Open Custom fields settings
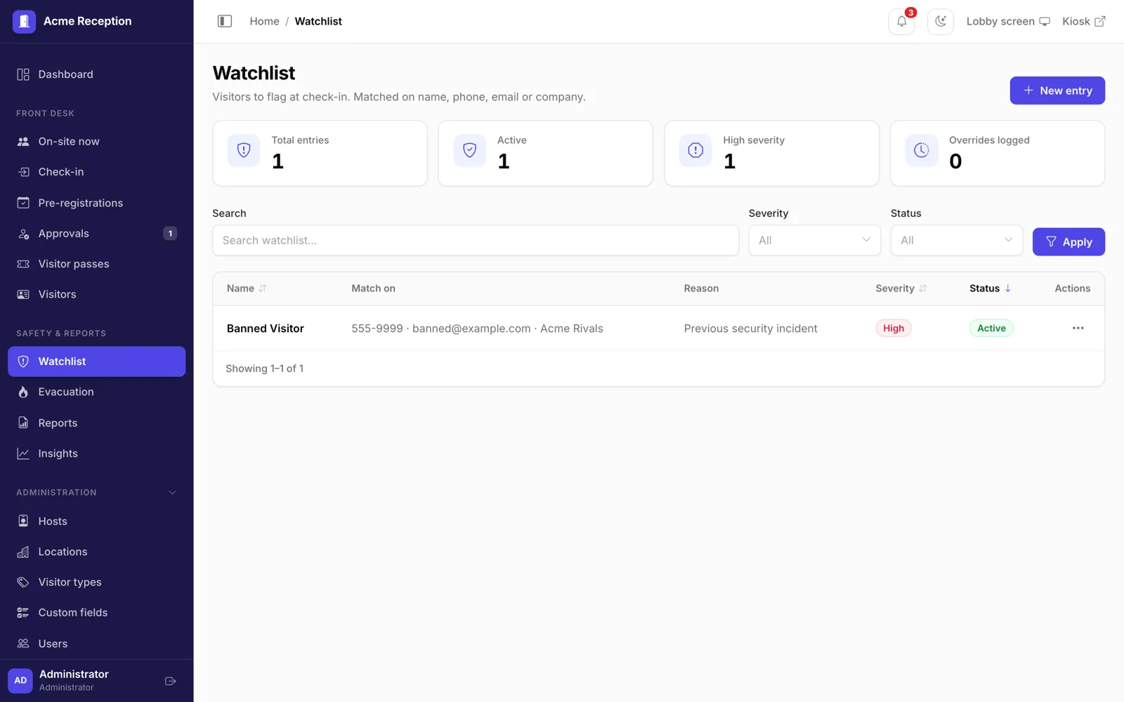Screen dimensions: 1124x702 pos(96,613)
